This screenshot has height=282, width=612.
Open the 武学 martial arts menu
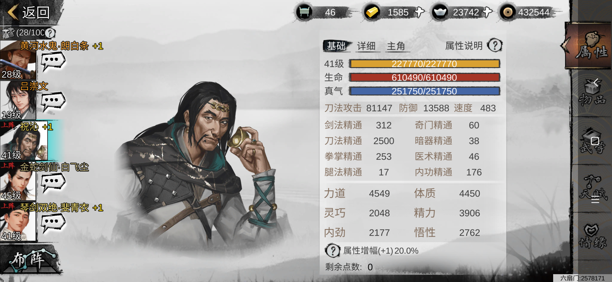coord(592,141)
